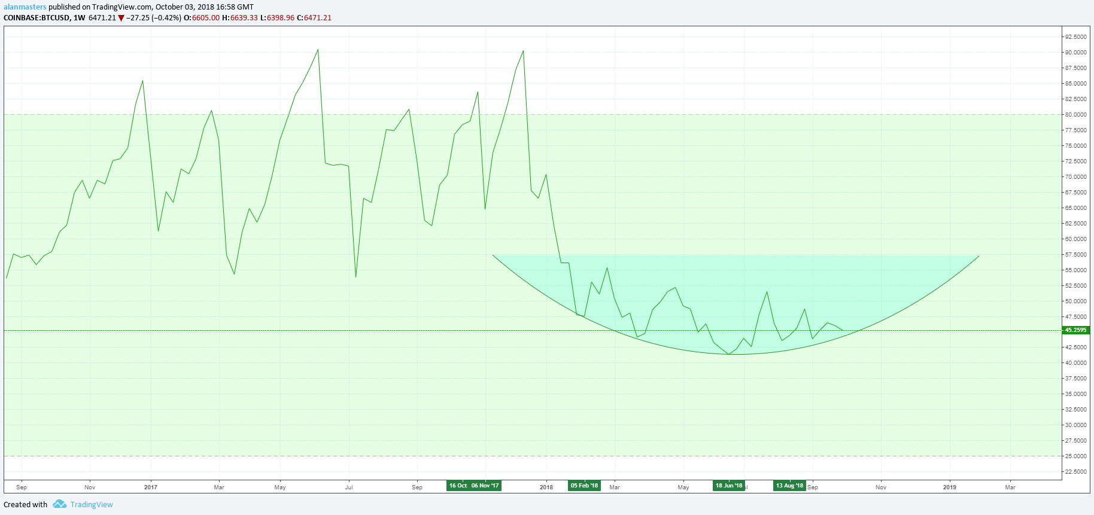Click the 70.0000 price axis label
Image resolution: width=1094 pixels, height=515 pixels.
[x=1076, y=177]
